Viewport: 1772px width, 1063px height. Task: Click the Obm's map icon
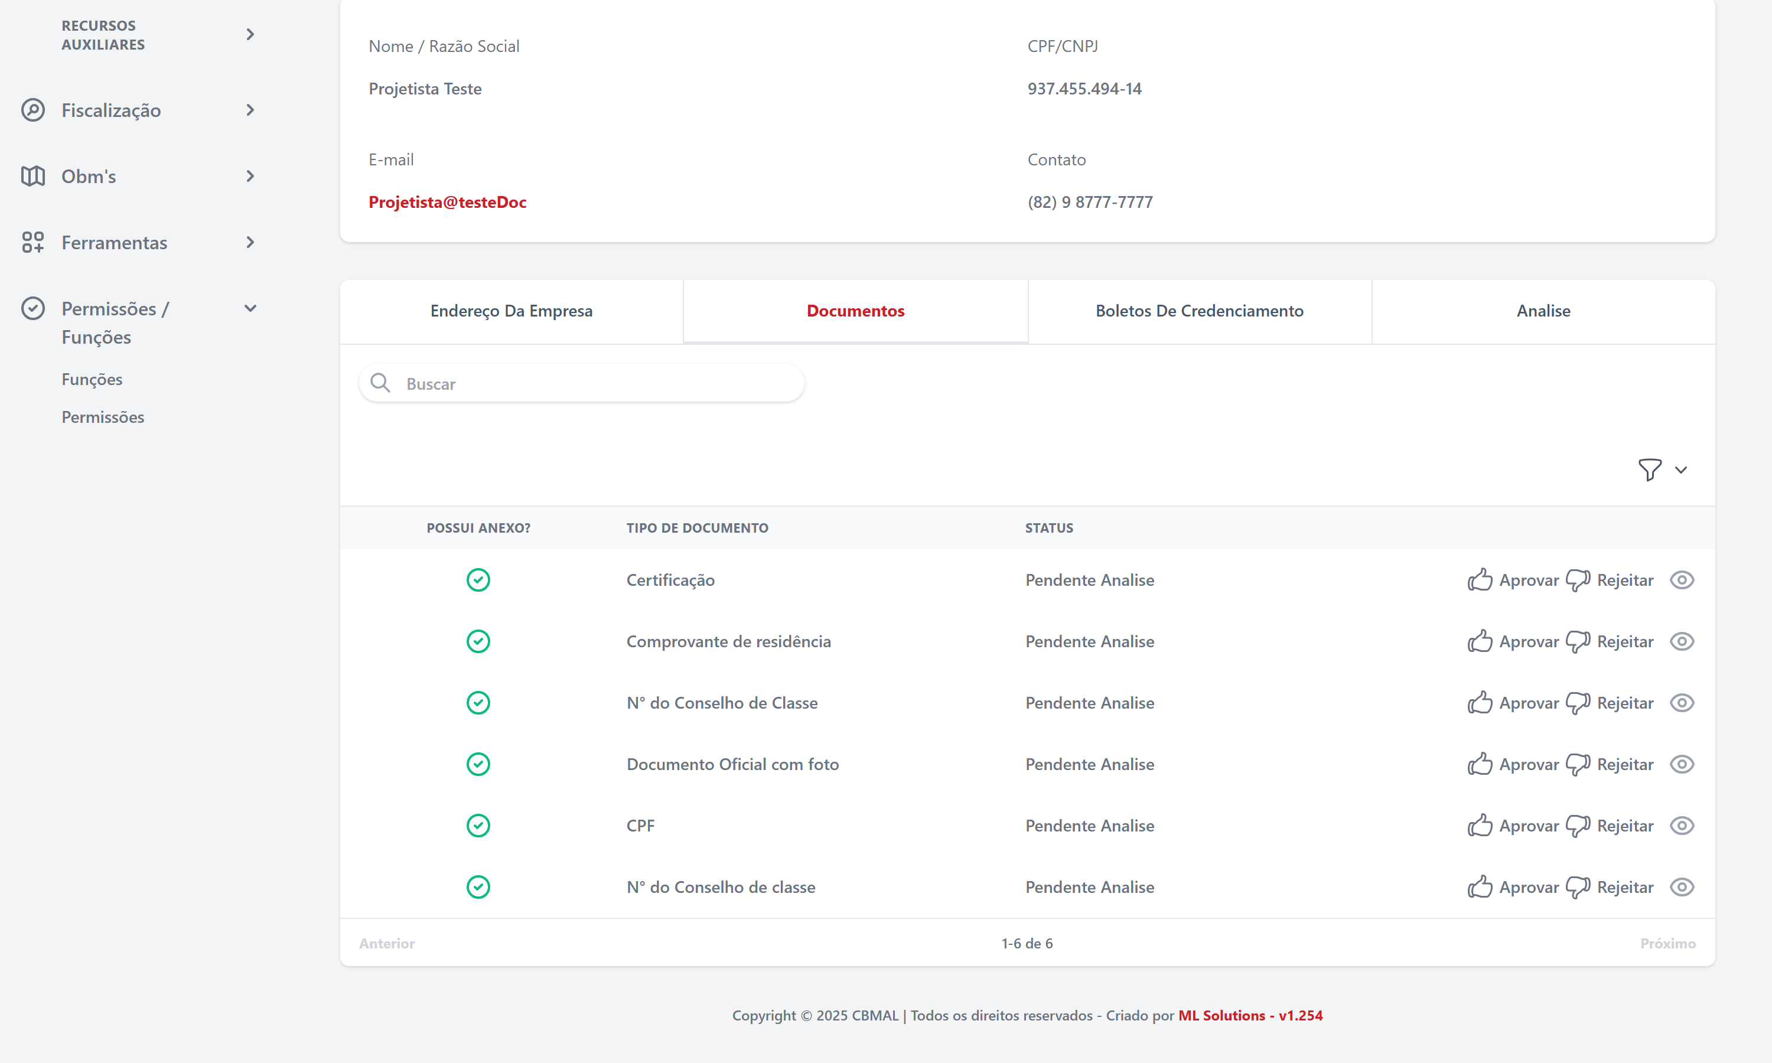tap(33, 176)
